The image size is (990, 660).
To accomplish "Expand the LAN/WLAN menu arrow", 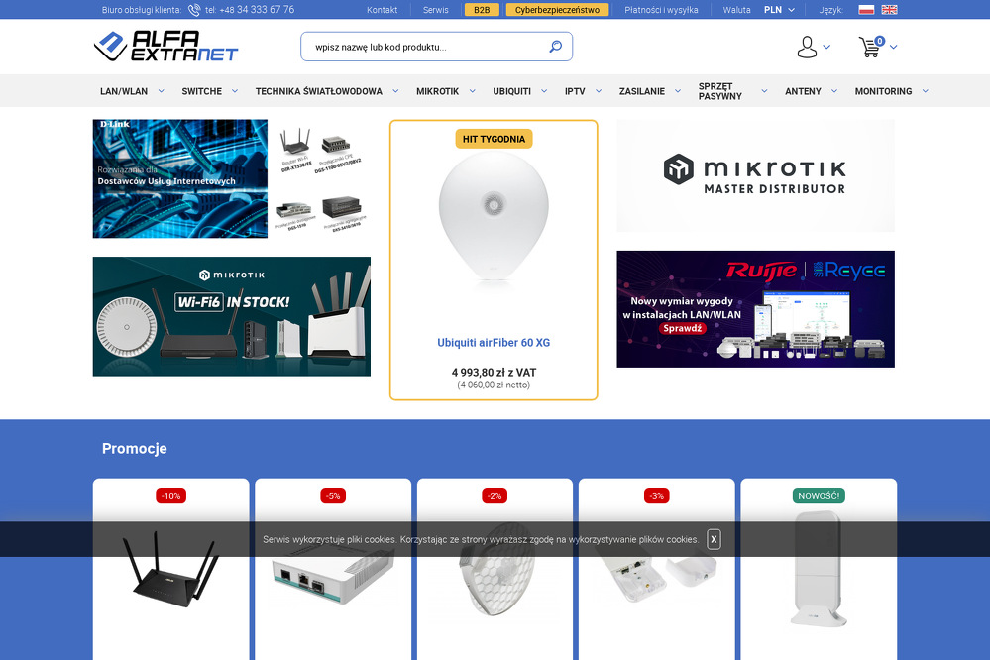I will pos(161,91).
